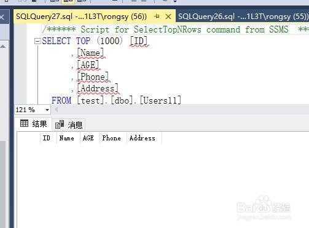Screen dimensions: 309x228
Task: Click the SELECT keyword in query
Action: [x=57, y=41]
